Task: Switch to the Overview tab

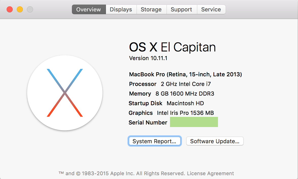Action: click(x=88, y=10)
